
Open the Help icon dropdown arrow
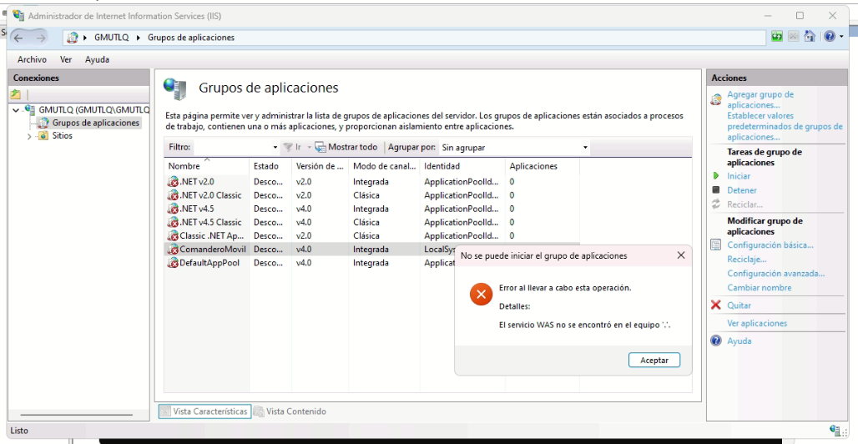[841, 37]
